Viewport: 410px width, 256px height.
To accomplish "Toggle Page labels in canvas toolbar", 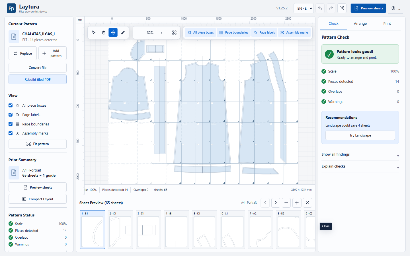I will coord(264,33).
